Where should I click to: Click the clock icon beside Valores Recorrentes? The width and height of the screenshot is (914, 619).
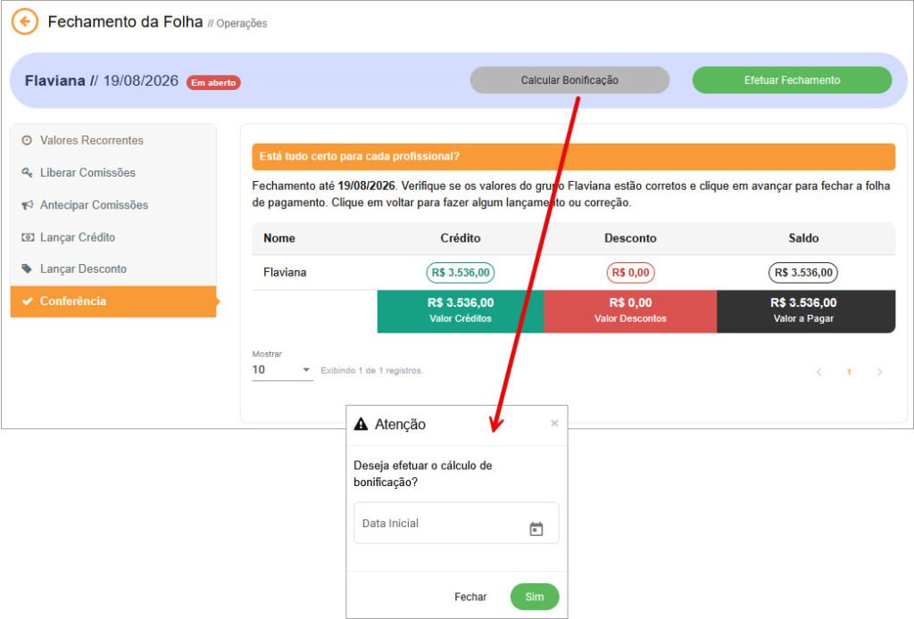point(27,140)
